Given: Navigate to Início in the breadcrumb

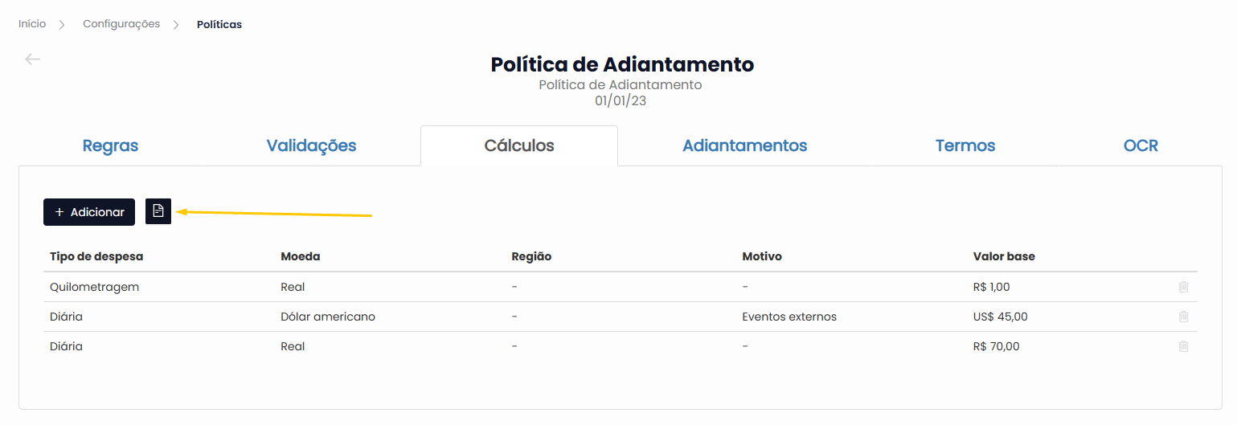Looking at the screenshot, I should [32, 24].
